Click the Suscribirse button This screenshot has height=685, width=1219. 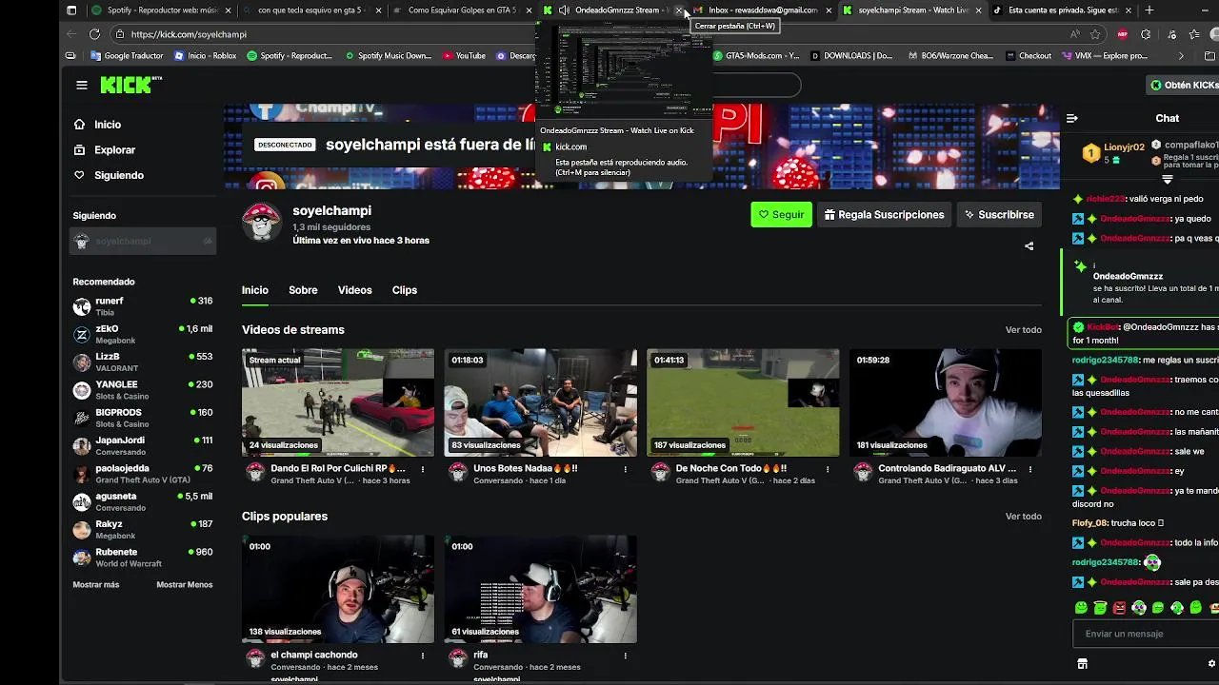(x=998, y=215)
